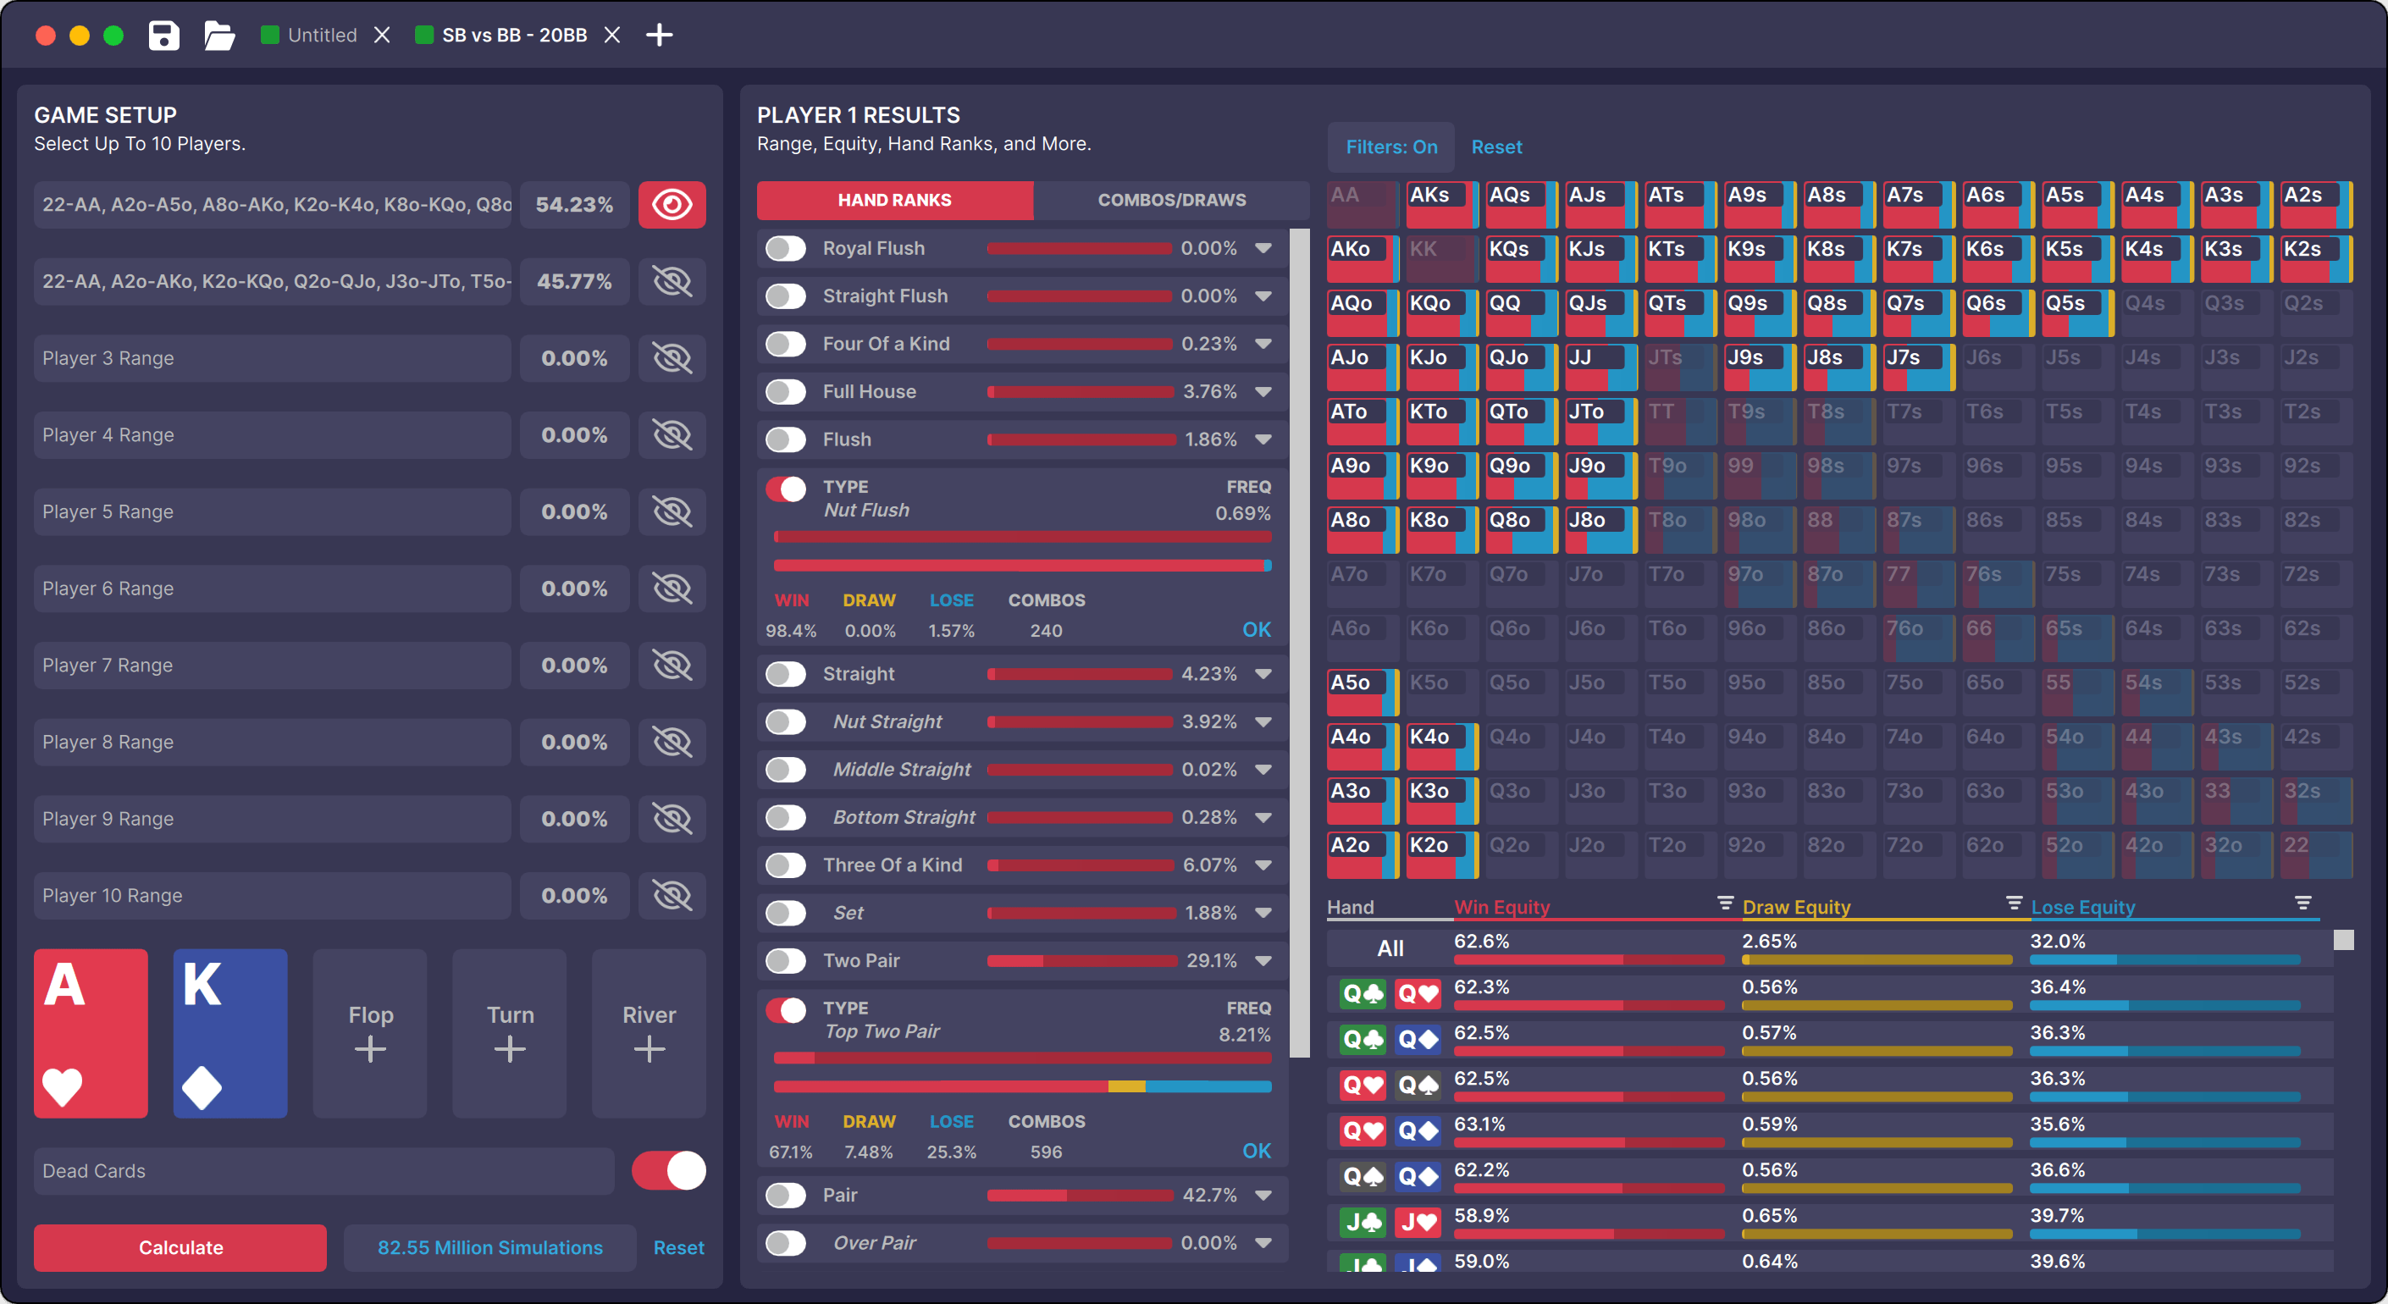The width and height of the screenshot is (2388, 1304).
Task: Expand Straight Flush dropdown arrow
Action: 1263,296
